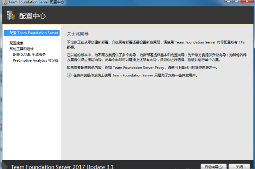Click the 关于此向导 heading
Viewport: 255px width, 169px height.
pyautogui.click(x=77, y=33)
